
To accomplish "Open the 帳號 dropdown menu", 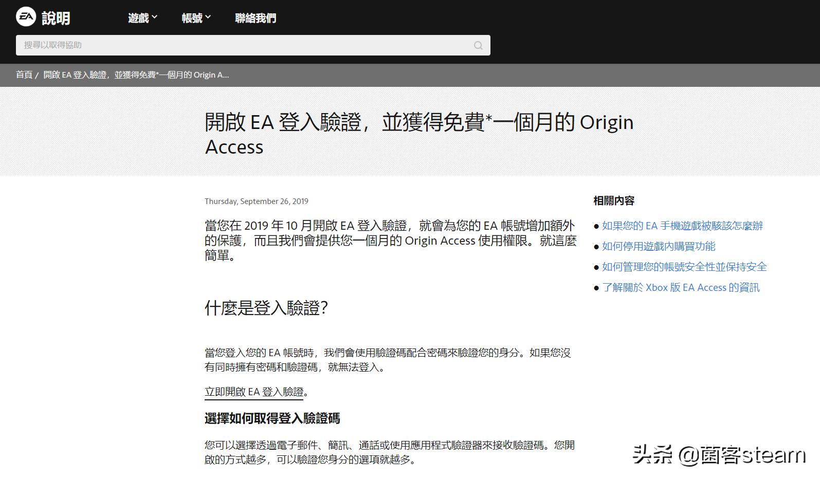I will 196,18.
